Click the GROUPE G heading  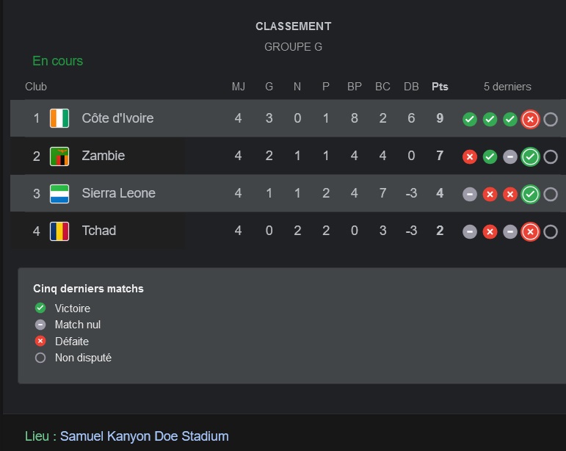pyautogui.click(x=293, y=47)
